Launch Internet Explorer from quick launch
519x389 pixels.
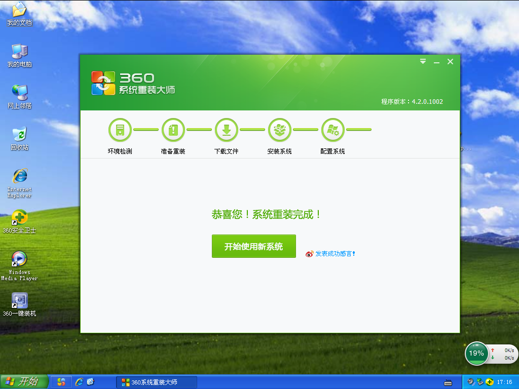[x=79, y=382]
